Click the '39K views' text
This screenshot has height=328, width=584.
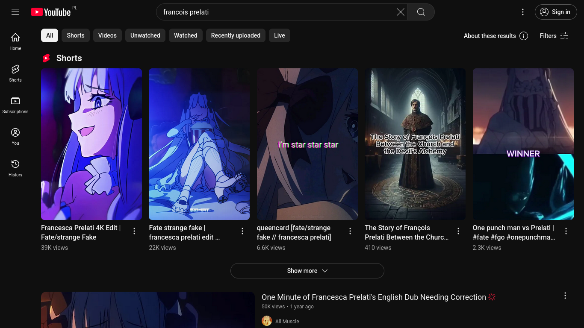tap(54, 248)
